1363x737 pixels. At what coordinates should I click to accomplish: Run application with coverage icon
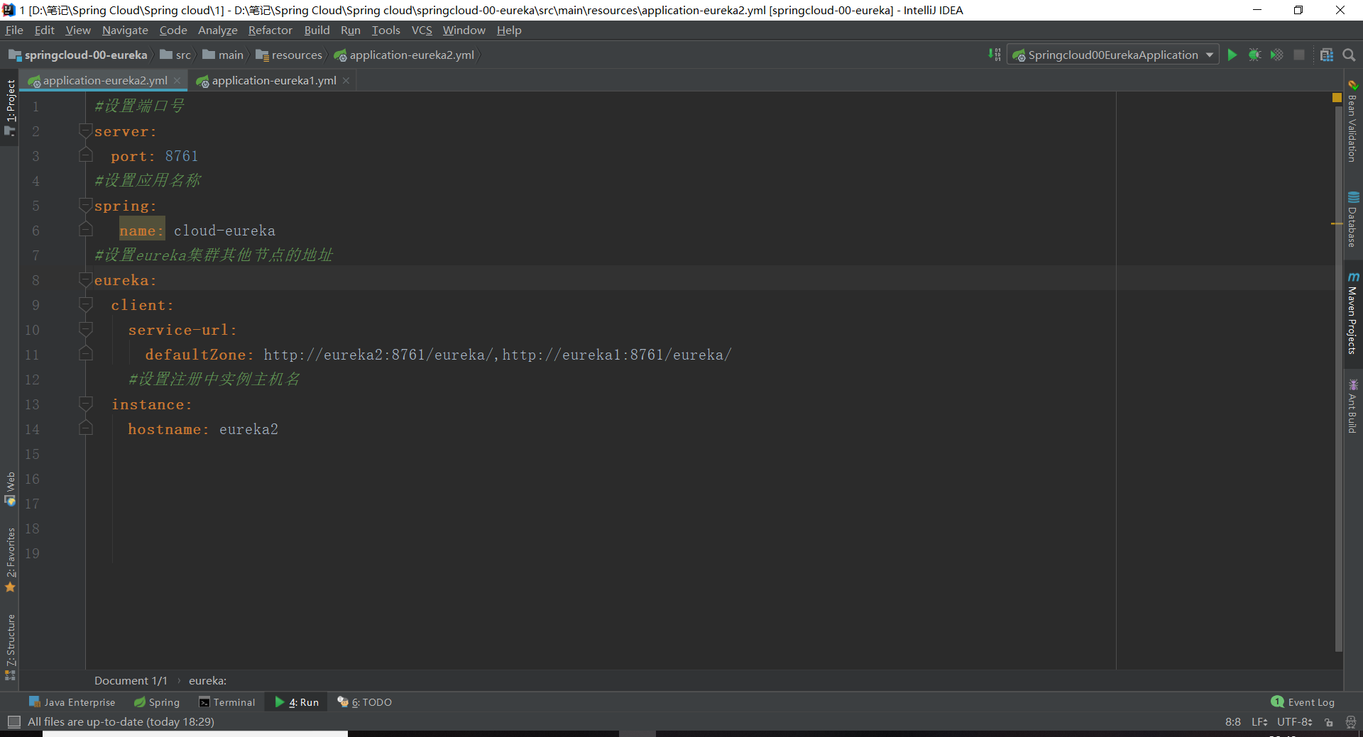click(x=1276, y=55)
